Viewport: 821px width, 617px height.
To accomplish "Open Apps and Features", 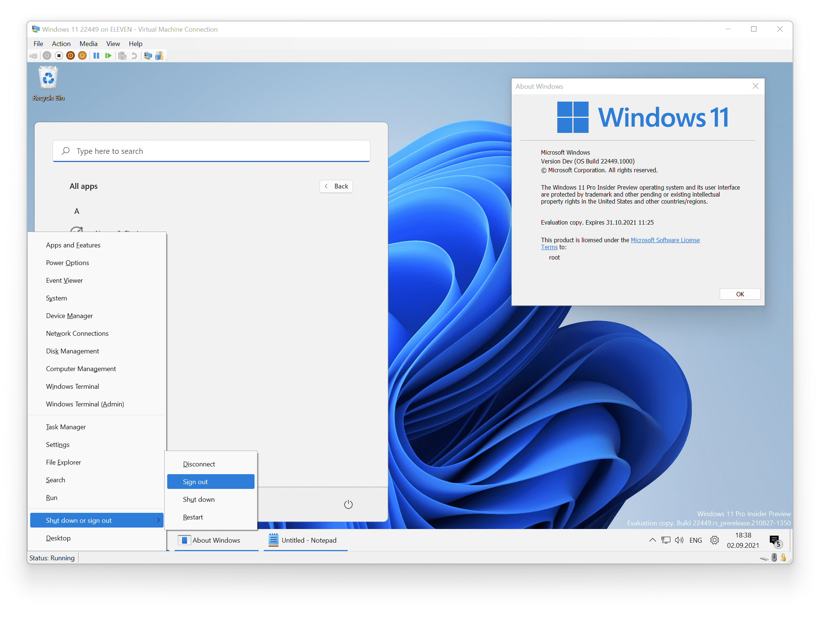I will tap(97, 245).
